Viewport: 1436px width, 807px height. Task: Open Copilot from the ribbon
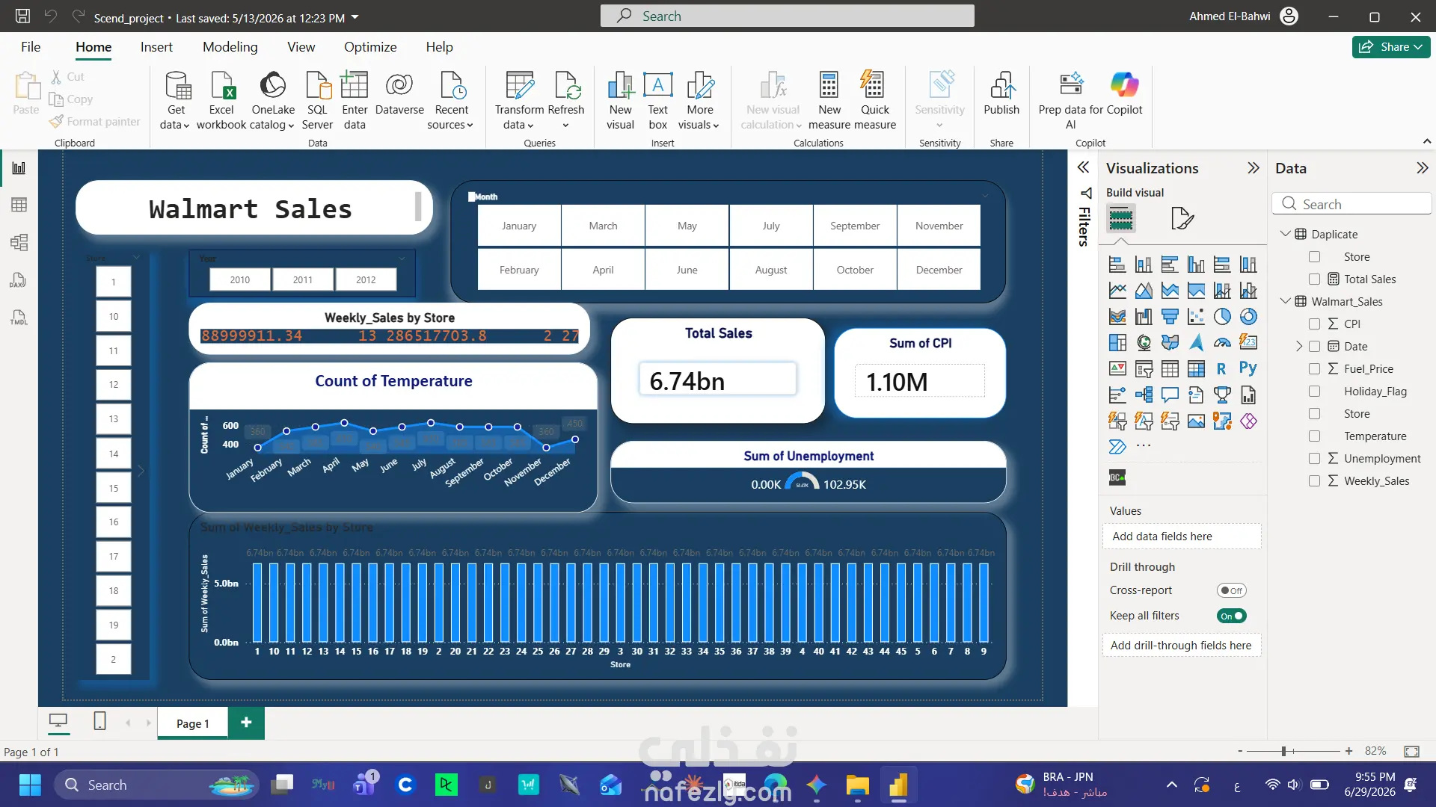[1124, 93]
